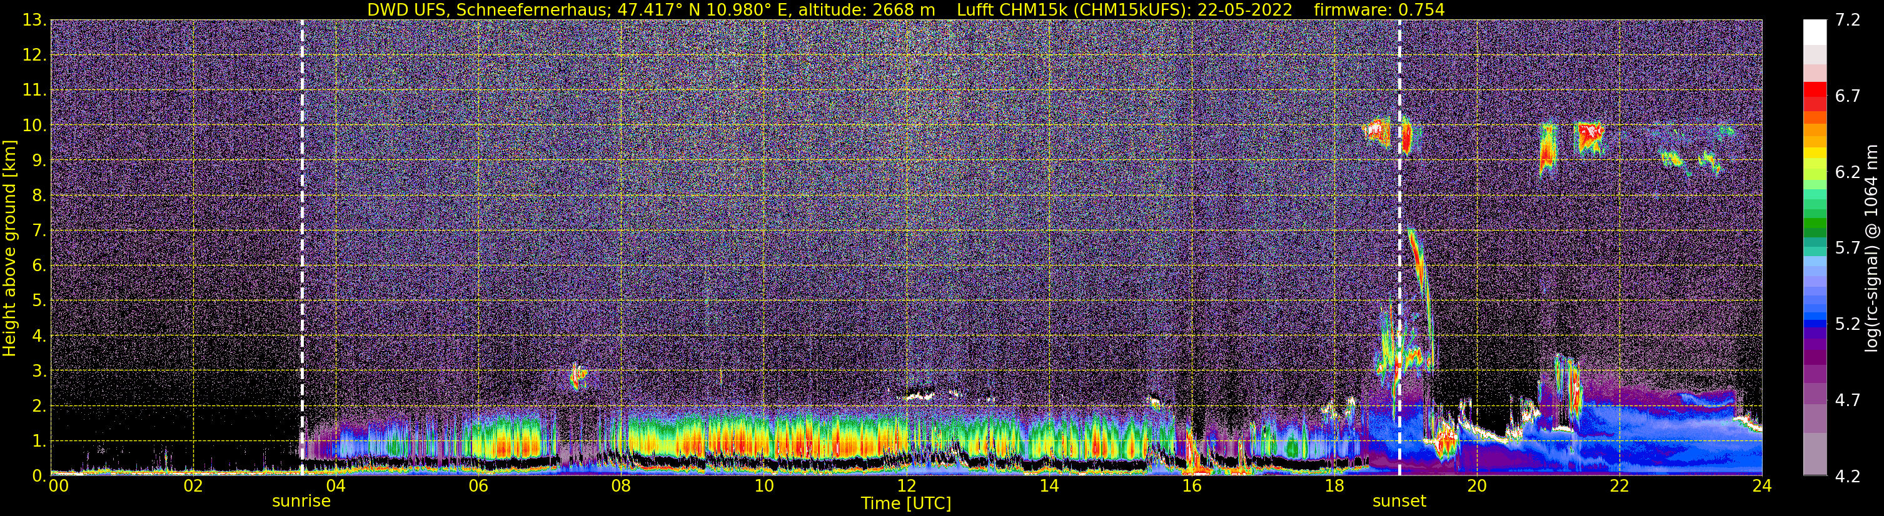Image resolution: width=1884 pixels, height=516 pixels.
Task: Click the small isolated cloud echo near 07:20 at 3 km
Action: click(578, 377)
